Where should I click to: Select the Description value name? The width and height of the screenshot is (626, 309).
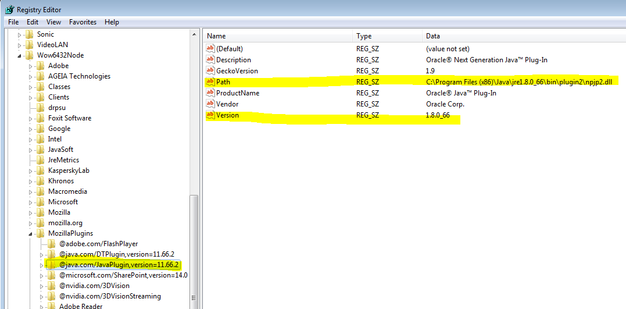pyautogui.click(x=234, y=59)
